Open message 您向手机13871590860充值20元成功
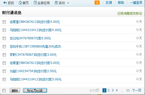This screenshot has width=145, height=95. (x=35, y=46)
